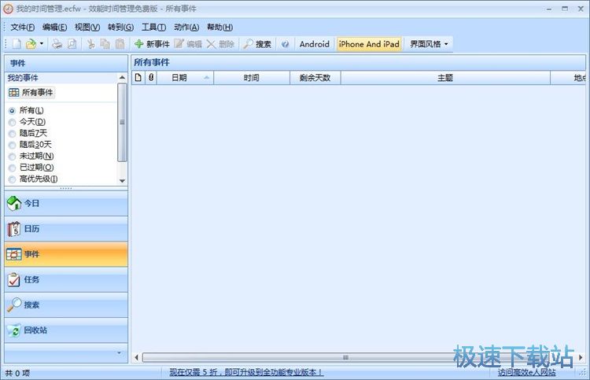Click the print icon in toolbar
The width and height of the screenshot is (590, 380).
(57, 44)
